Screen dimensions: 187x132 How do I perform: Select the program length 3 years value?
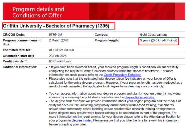tap(159, 40)
